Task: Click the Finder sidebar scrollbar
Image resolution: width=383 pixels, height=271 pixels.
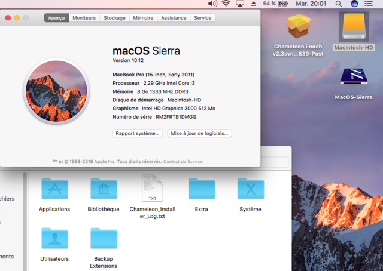Action: pyautogui.click(x=25, y=221)
